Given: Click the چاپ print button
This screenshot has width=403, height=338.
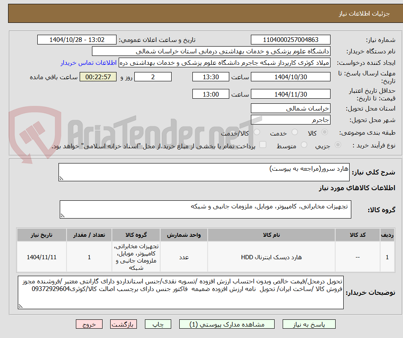Looking at the screenshot, I should [158, 324].
